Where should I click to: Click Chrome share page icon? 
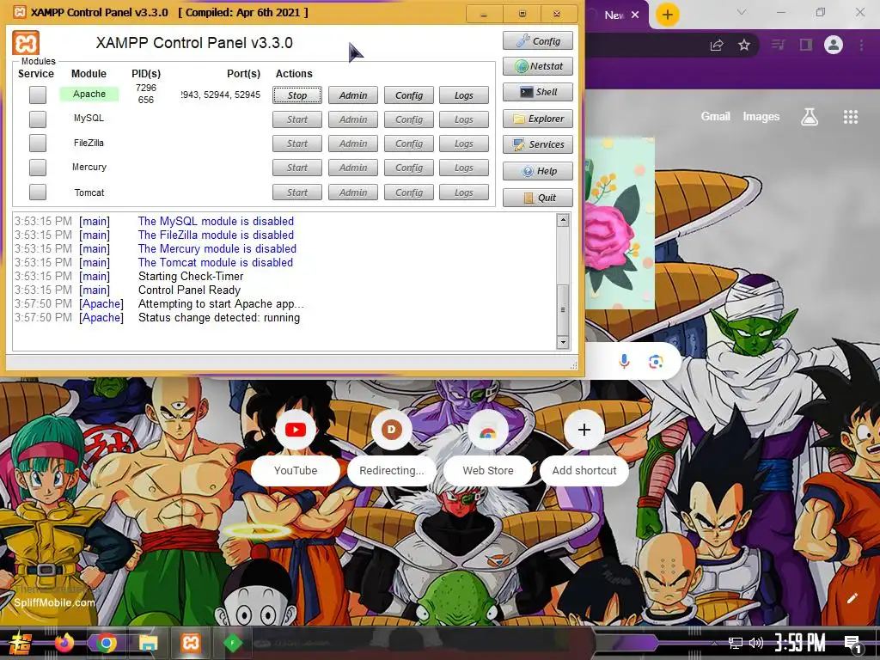pyautogui.click(x=717, y=45)
